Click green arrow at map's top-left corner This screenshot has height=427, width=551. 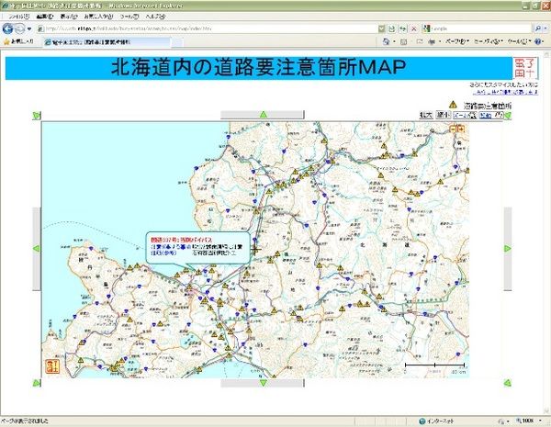[x=36, y=116]
